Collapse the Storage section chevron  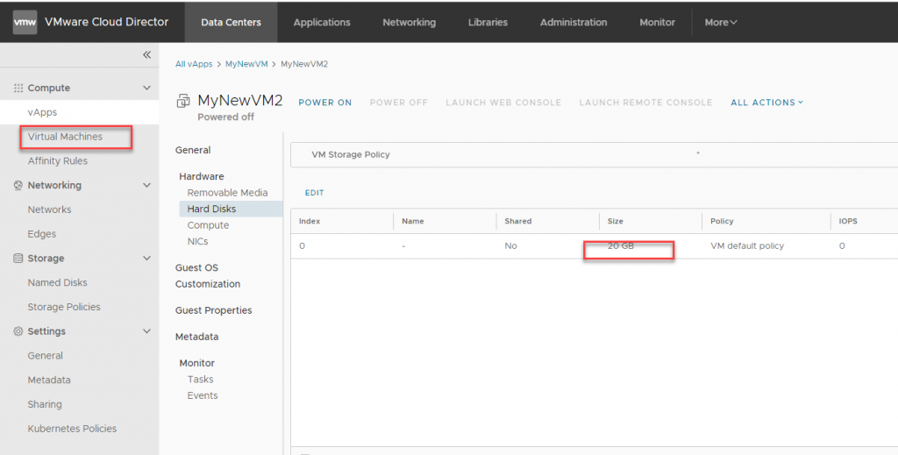(x=146, y=259)
